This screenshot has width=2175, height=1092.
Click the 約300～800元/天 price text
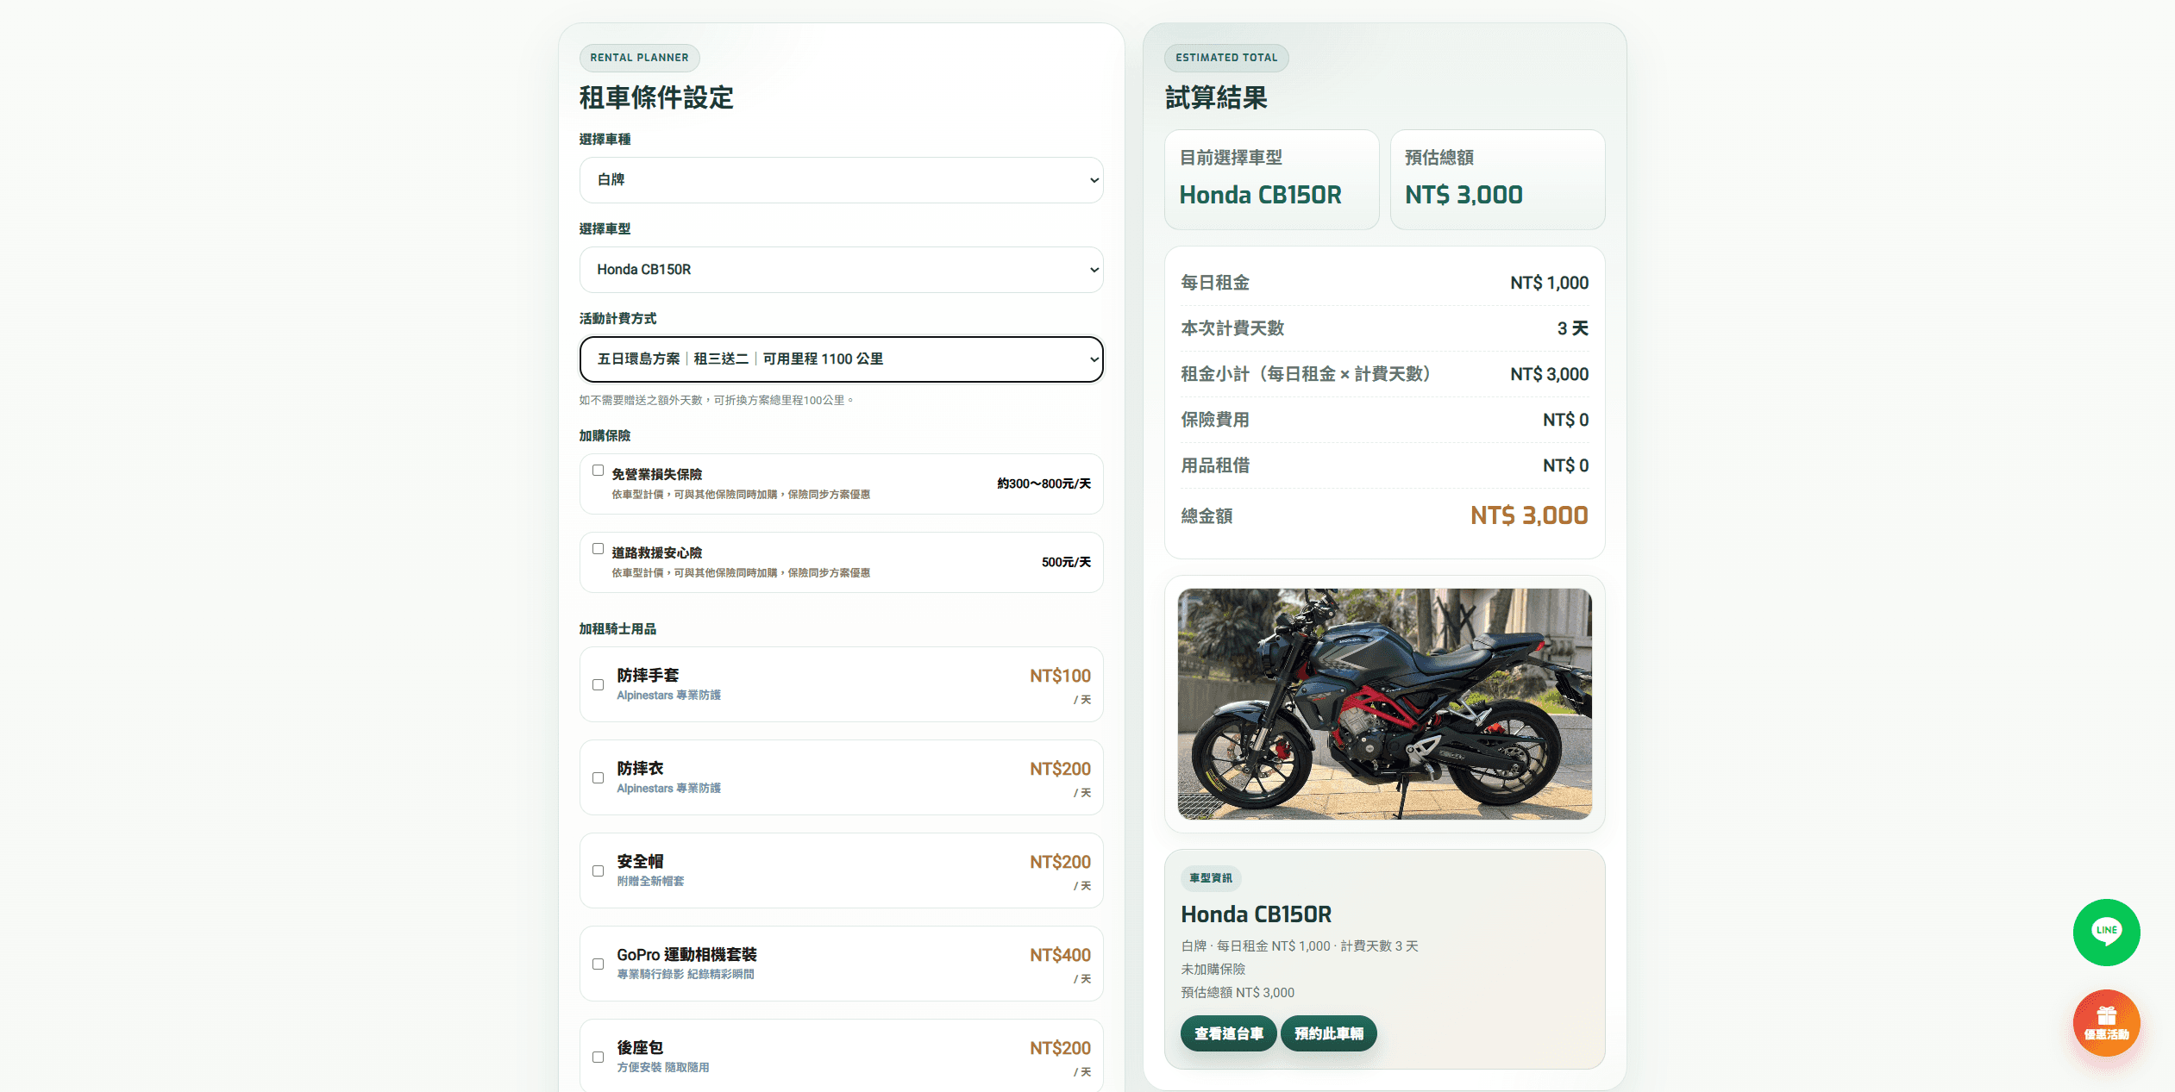click(x=1044, y=484)
